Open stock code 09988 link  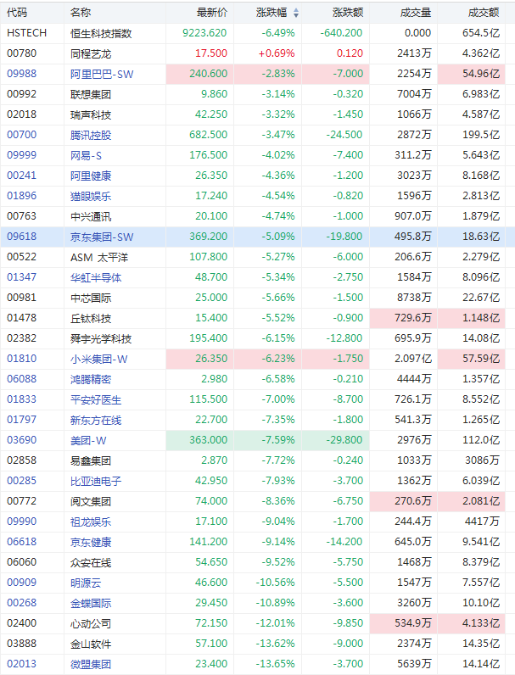pos(21,74)
